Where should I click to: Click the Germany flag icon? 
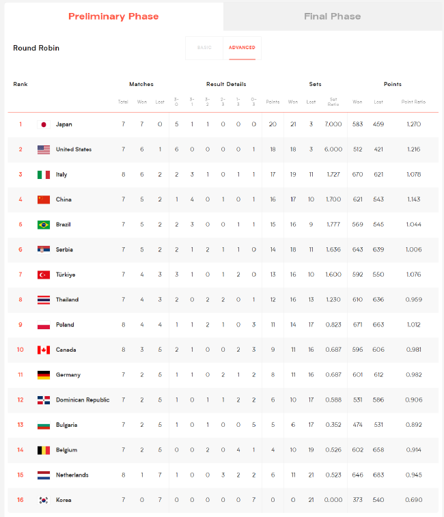pyautogui.click(x=44, y=375)
